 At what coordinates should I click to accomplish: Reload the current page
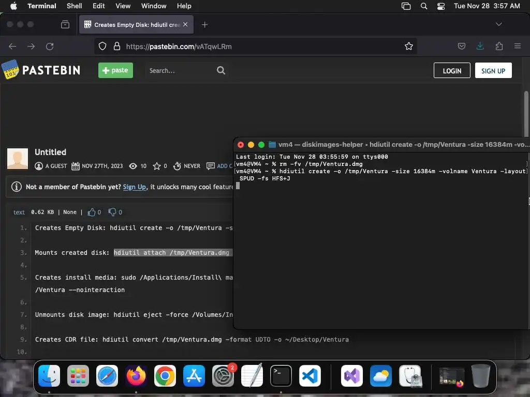click(x=50, y=46)
